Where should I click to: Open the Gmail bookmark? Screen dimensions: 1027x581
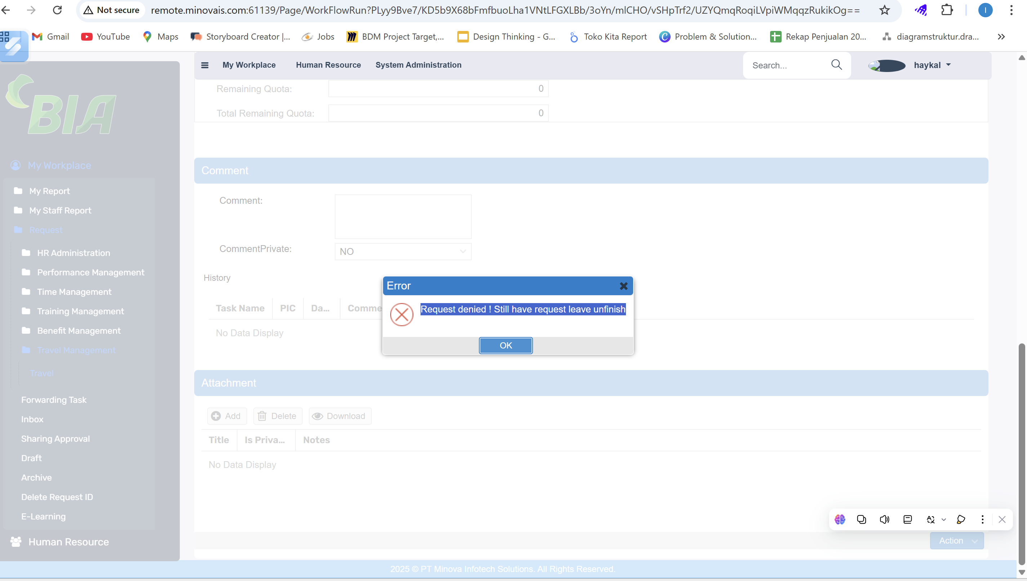[50, 37]
